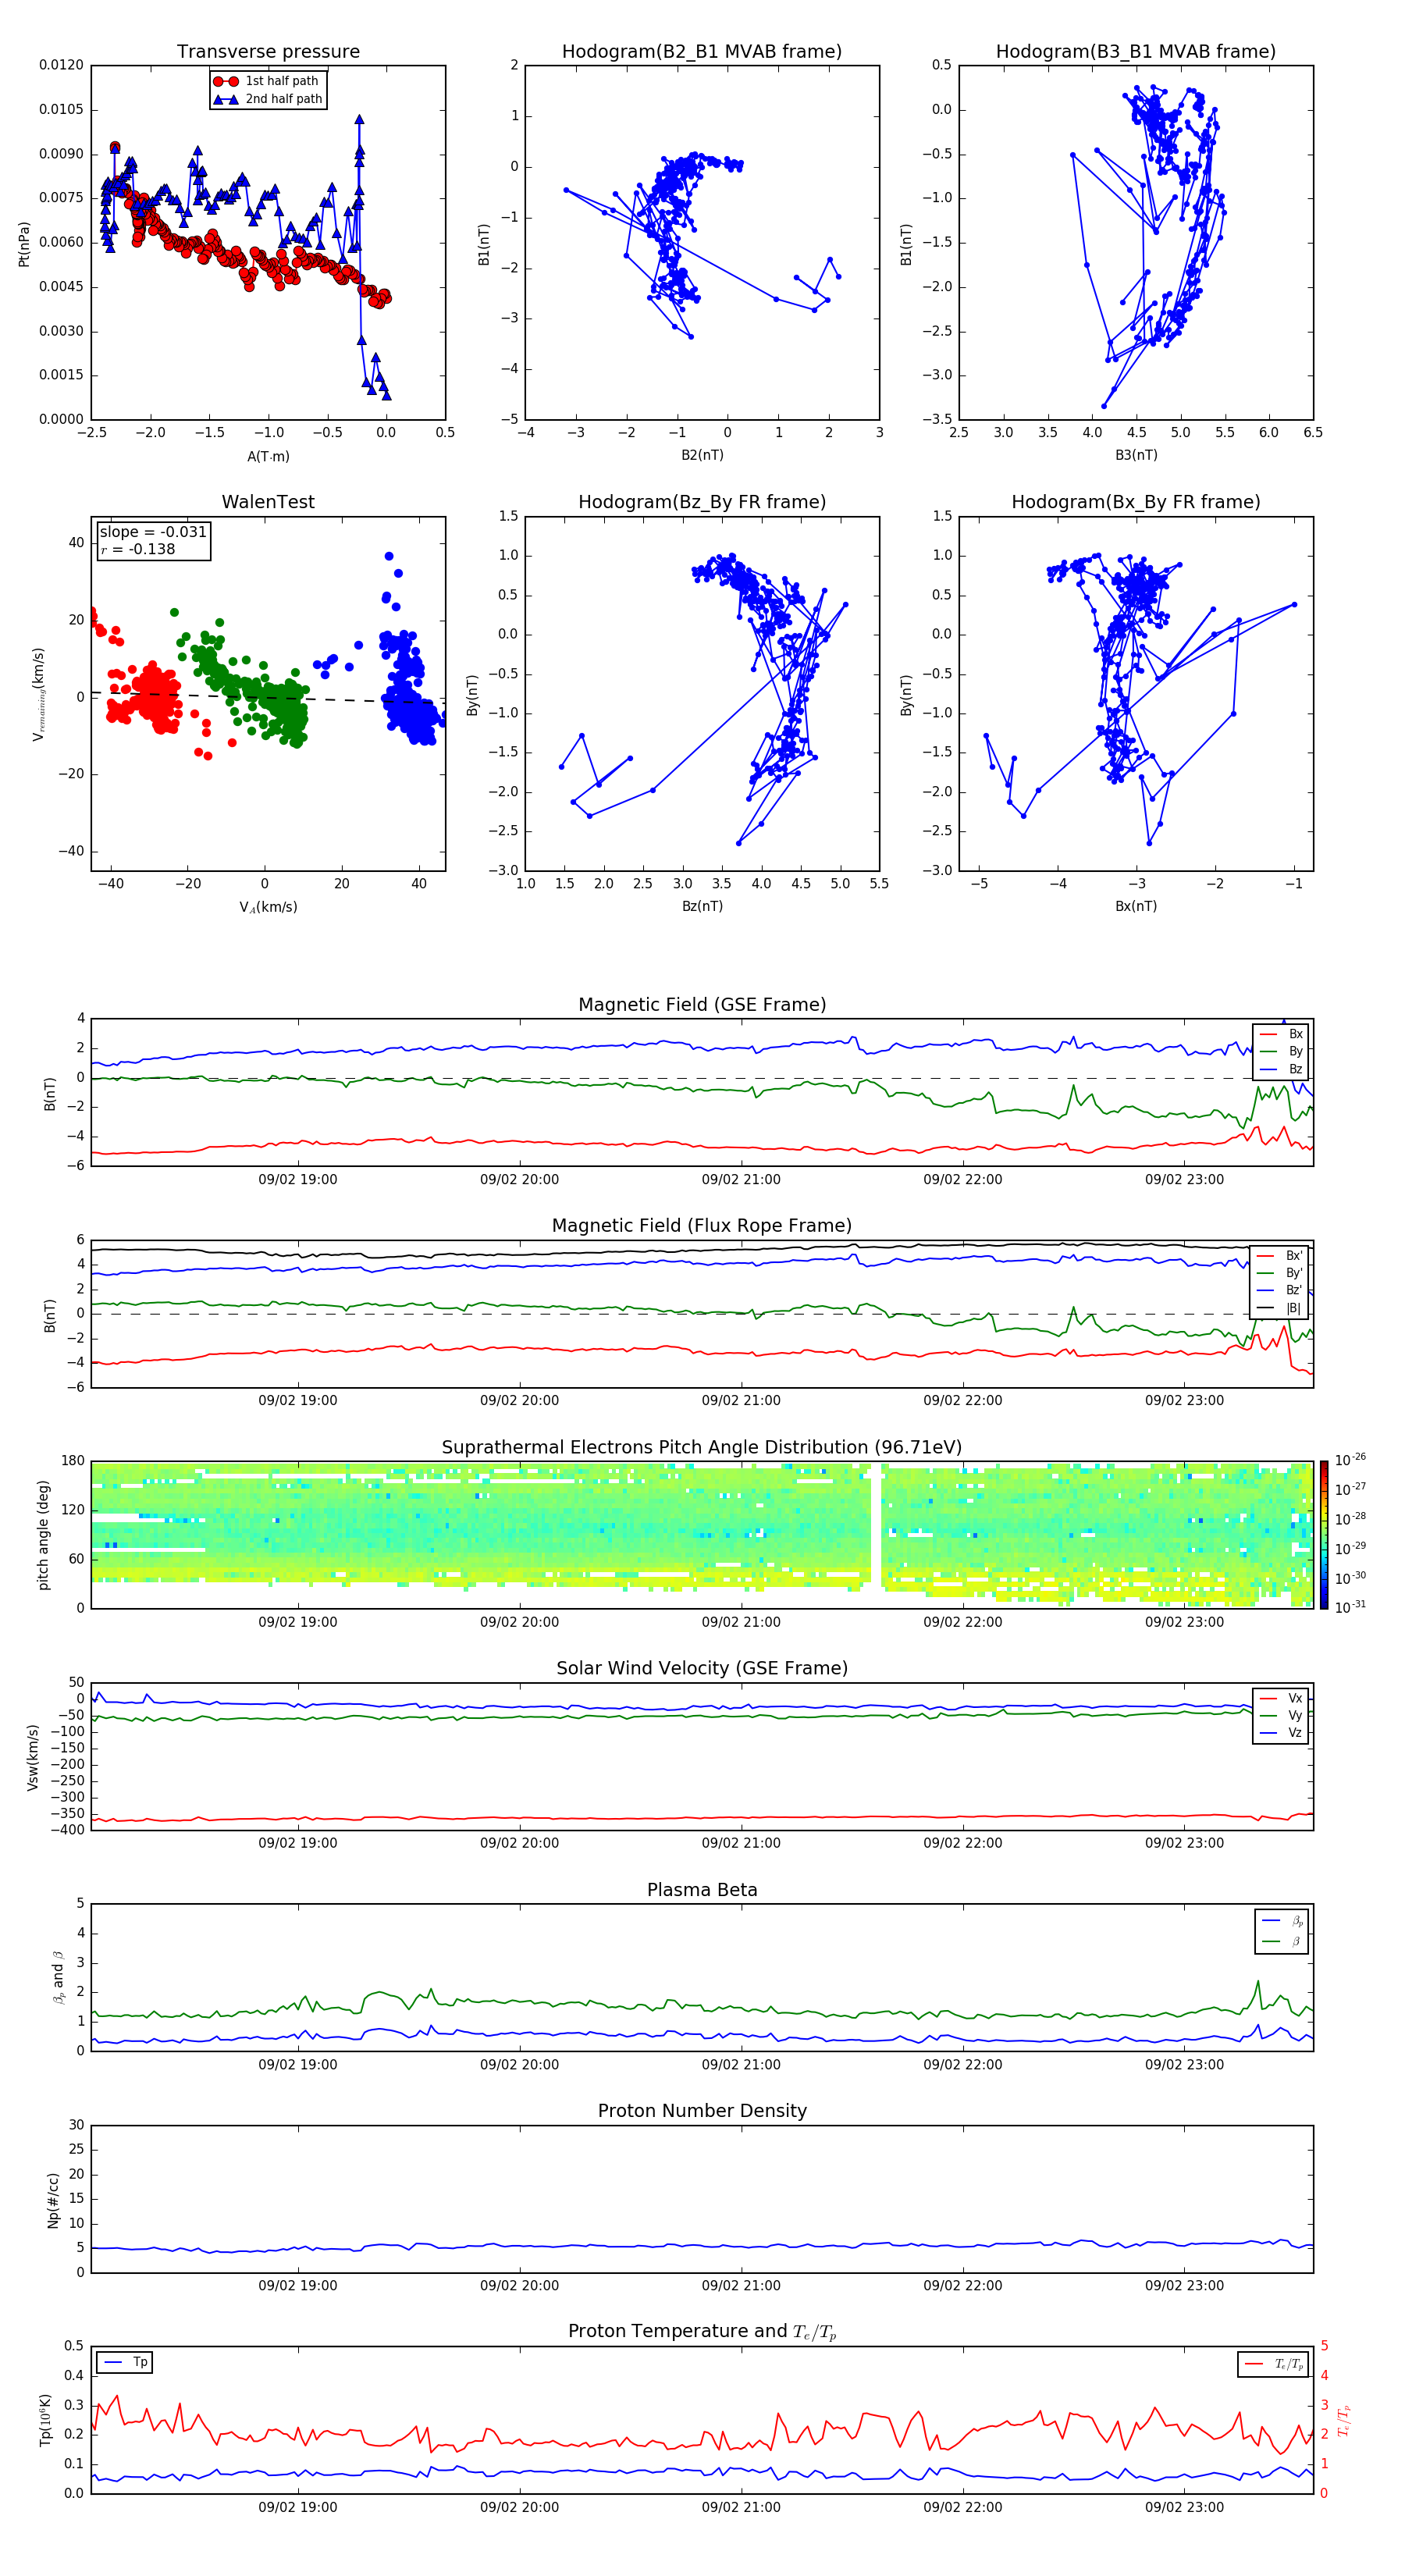Click the "09/02 19:00" tick under GSE magnetic field

point(298,1180)
